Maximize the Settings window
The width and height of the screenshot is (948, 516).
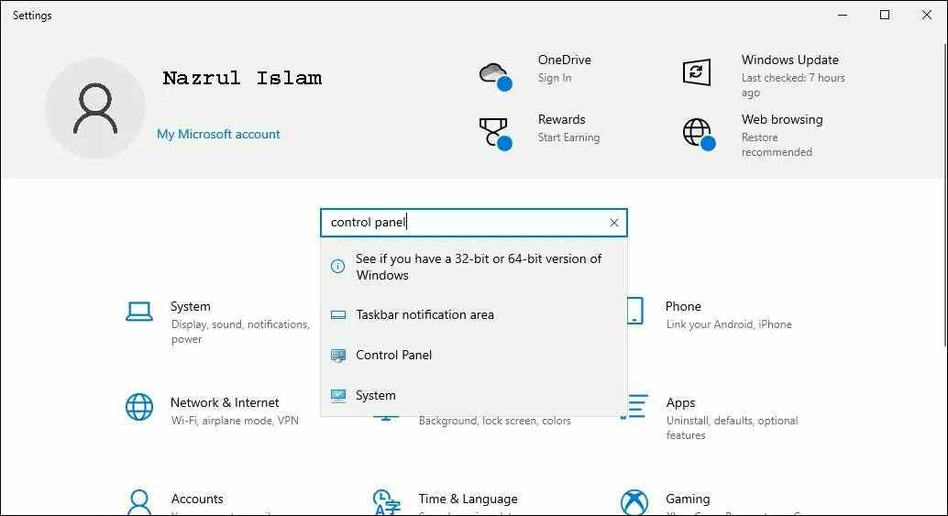(x=885, y=15)
